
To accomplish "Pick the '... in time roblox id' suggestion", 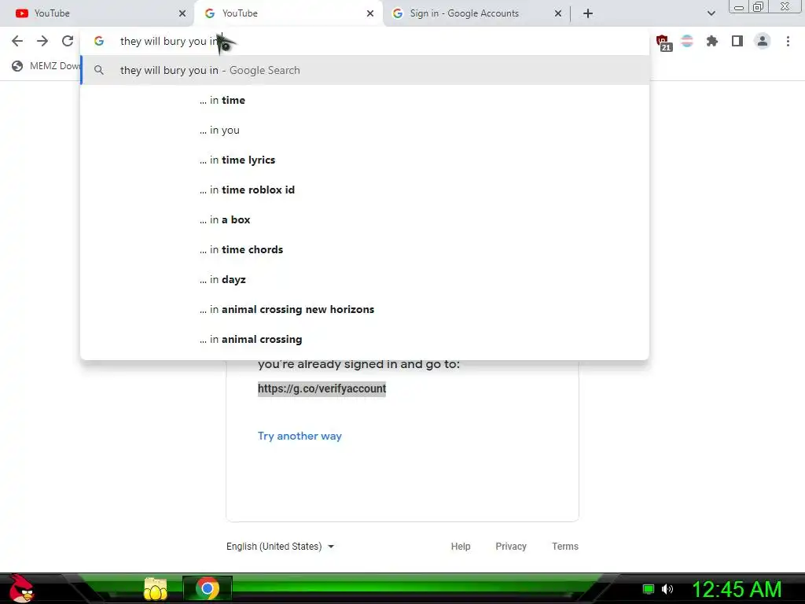I will point(365,190).
